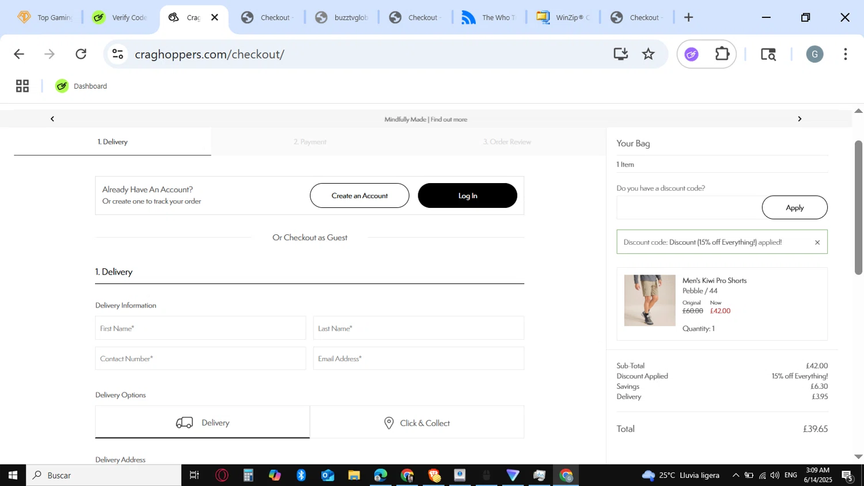The height and width of the screenshot is (486, 864).
Task: Open the volume control in system tray
Action: [775, 475]
